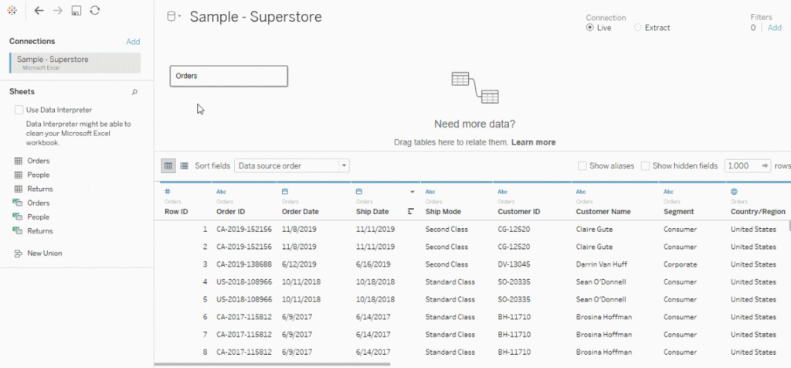Click the Darrin Van Huff customer name cell
The image size is (791, 368).
click(x=601, y=264)
